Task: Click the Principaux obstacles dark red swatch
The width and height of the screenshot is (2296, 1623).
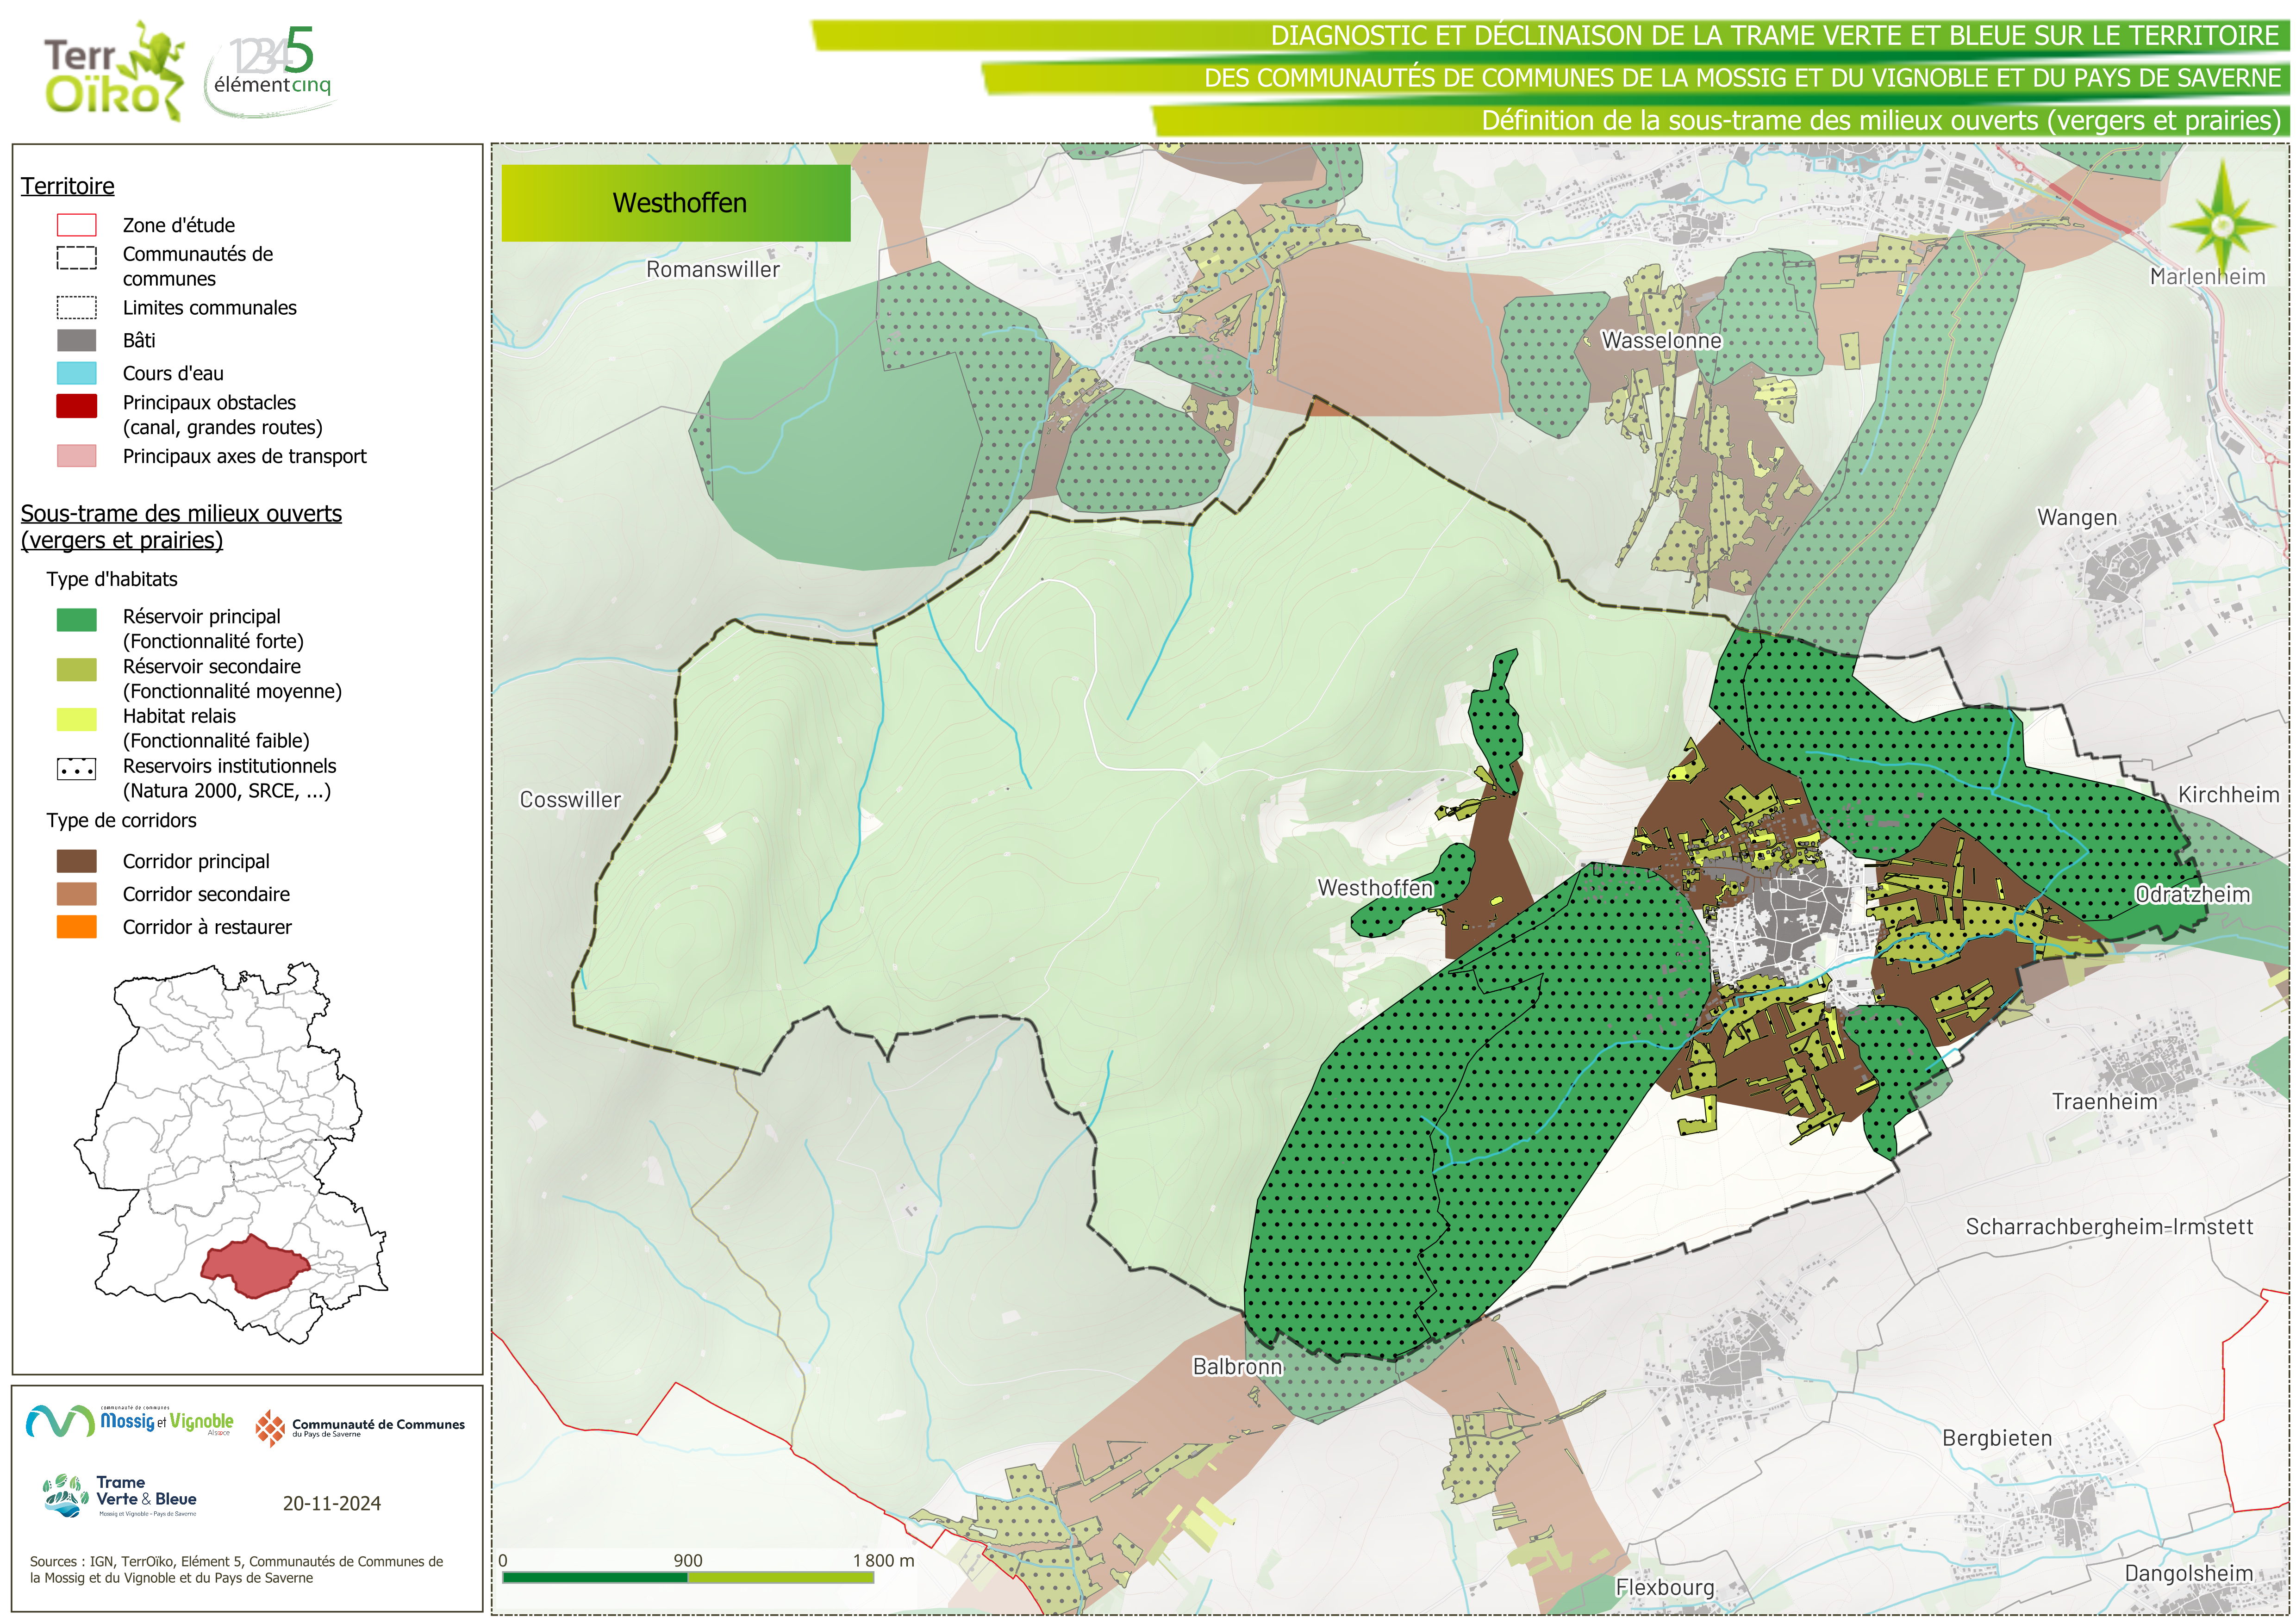Action: point(76,405)
